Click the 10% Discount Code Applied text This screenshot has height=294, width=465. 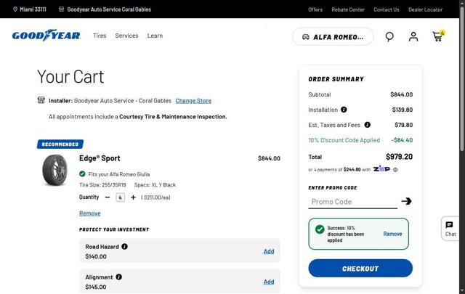click(344, 140)
